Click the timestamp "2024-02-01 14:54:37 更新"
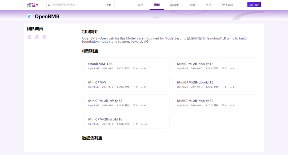The width and height of the screenshot is (288, 155). coord(116,87)
